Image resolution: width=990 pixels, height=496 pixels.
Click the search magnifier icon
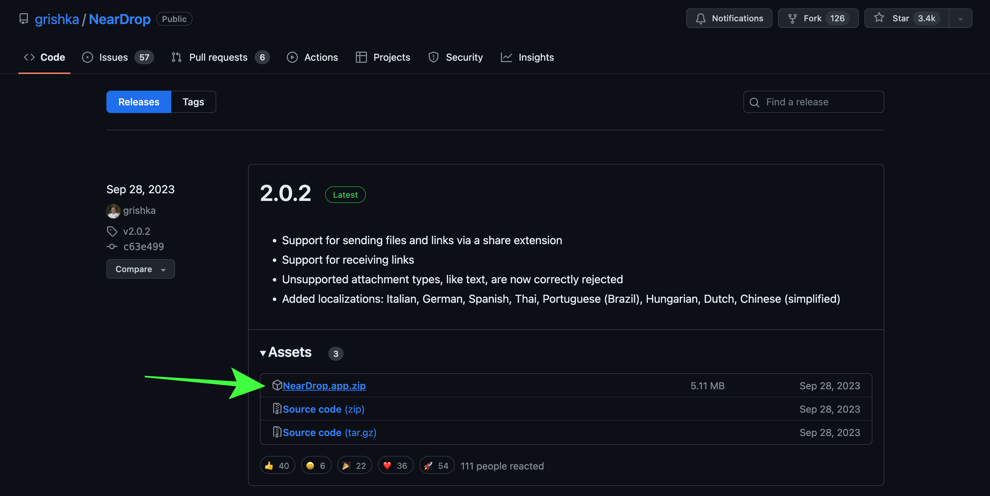click(x=754, y=102)
